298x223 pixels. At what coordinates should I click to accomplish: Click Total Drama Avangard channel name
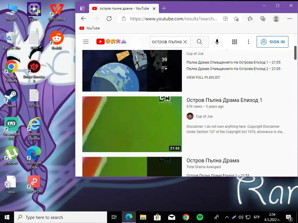coord(203,167)
